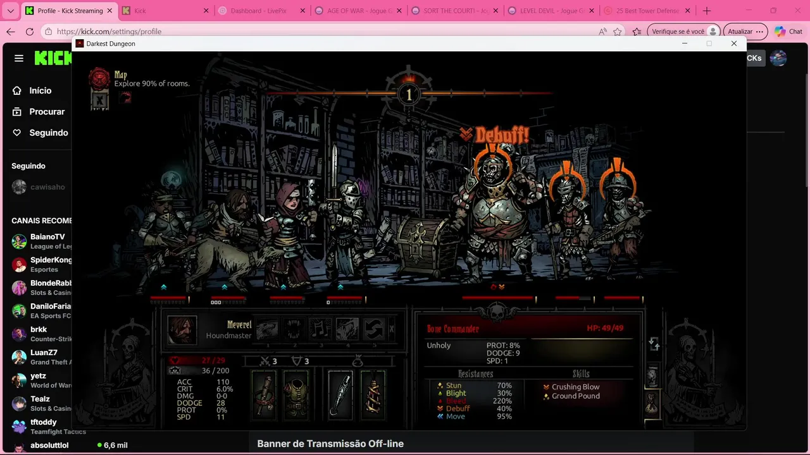
Task: Open the DaniloFaria channel
Action: [40, 311]
